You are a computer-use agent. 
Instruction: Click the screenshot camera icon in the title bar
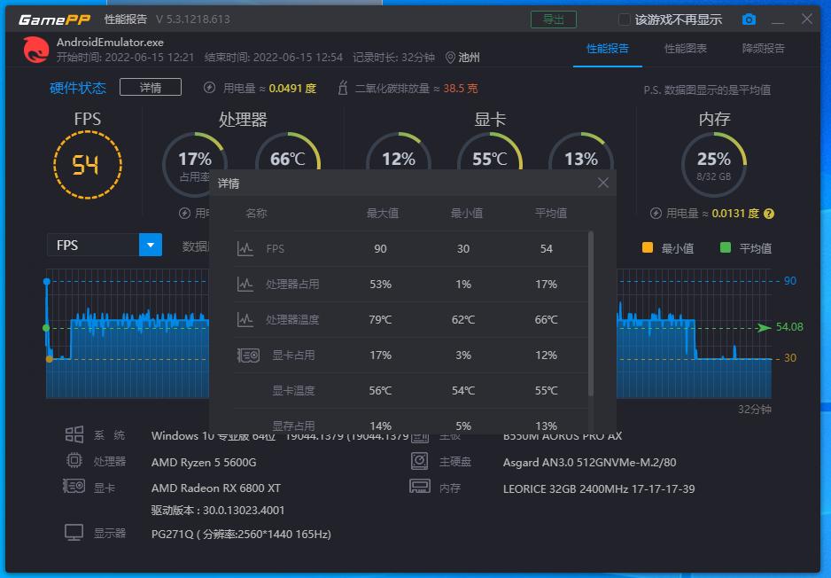(x=749, y=19)
